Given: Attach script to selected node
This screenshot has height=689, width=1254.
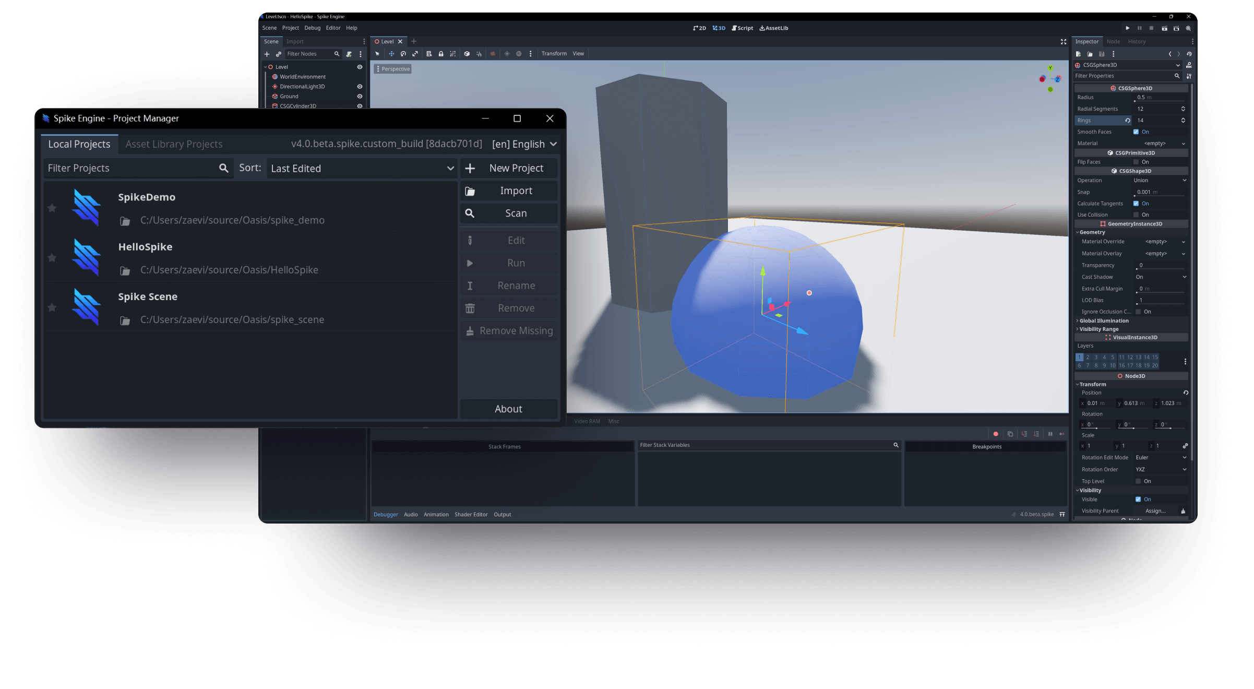Looking at the screenshot, I should click(349, 54).
